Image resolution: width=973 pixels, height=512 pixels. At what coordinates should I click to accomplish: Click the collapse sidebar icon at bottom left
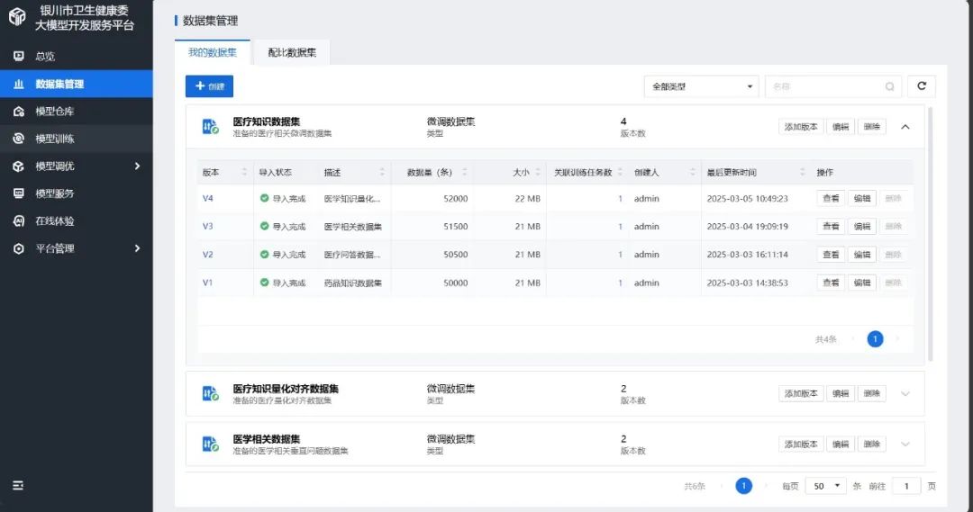click(x=18, y=486)
